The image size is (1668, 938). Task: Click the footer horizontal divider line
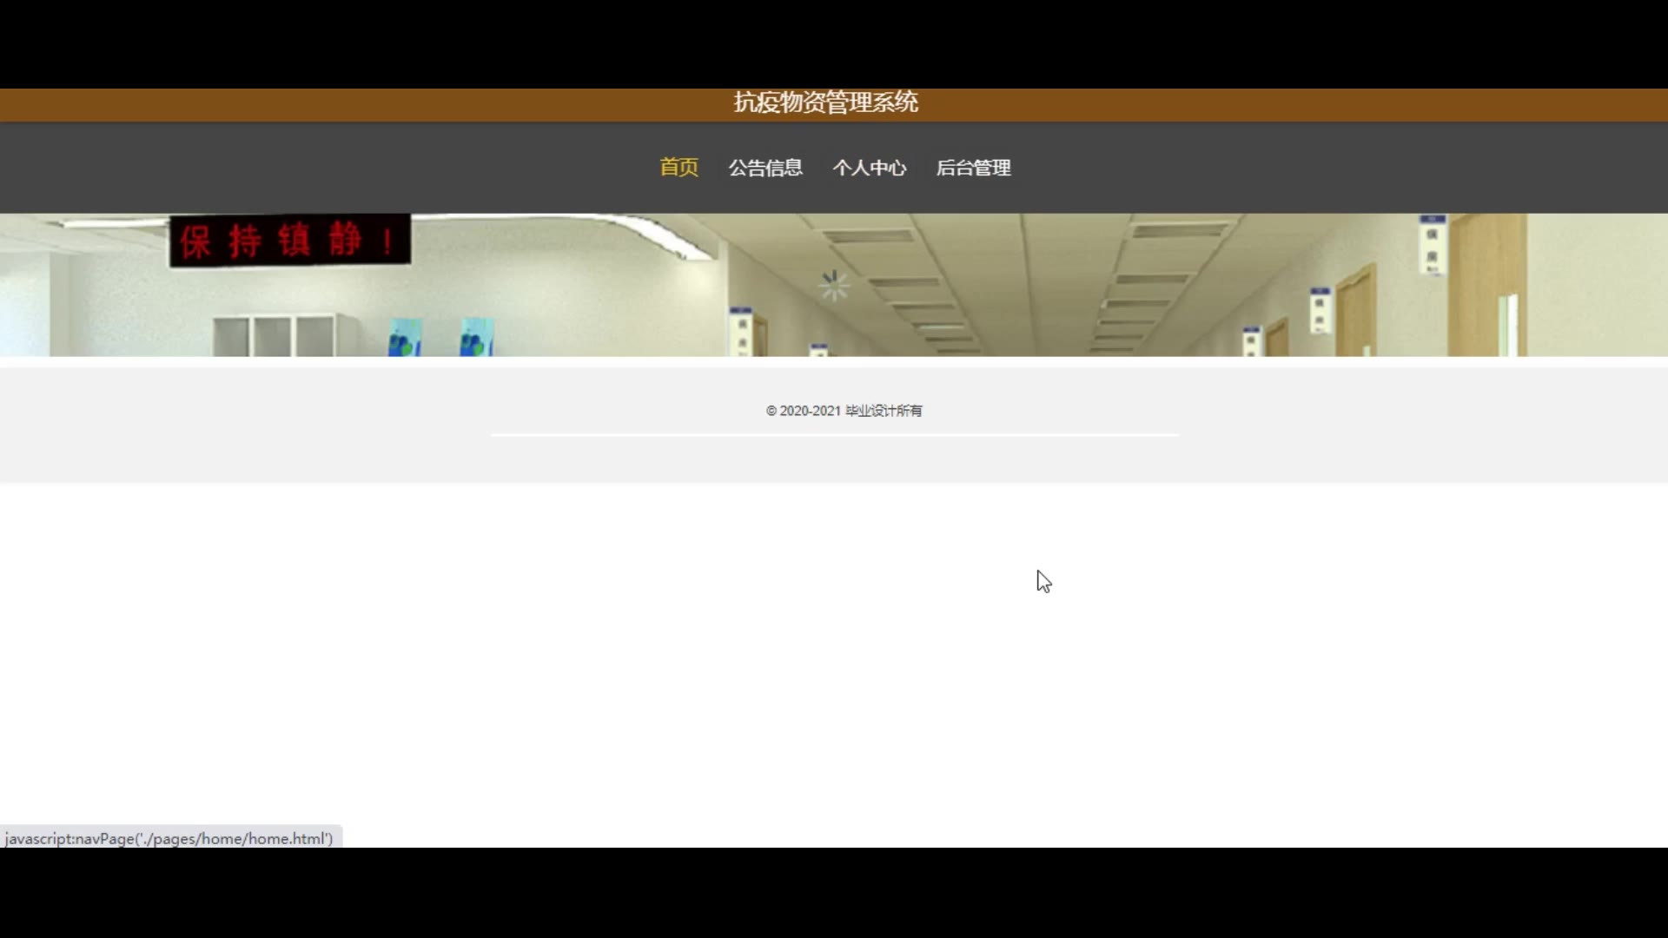click(x=834, y=434)
